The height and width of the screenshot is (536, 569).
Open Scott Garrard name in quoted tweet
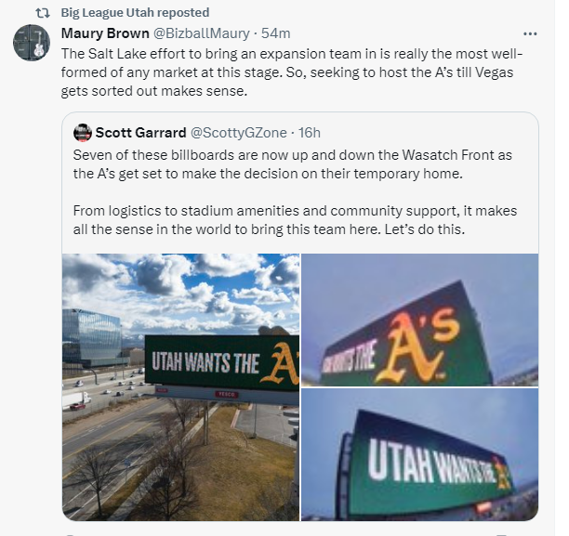point(140,133)
